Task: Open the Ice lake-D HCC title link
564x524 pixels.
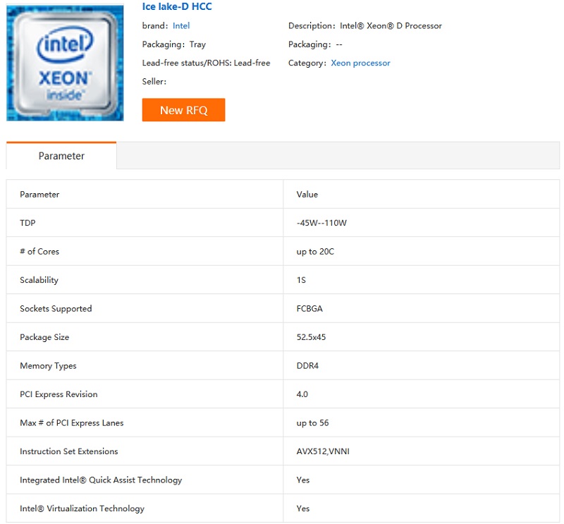Action: coord(177,6)
